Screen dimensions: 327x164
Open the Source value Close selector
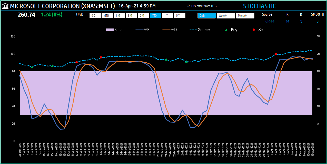[x=270, y=21]
